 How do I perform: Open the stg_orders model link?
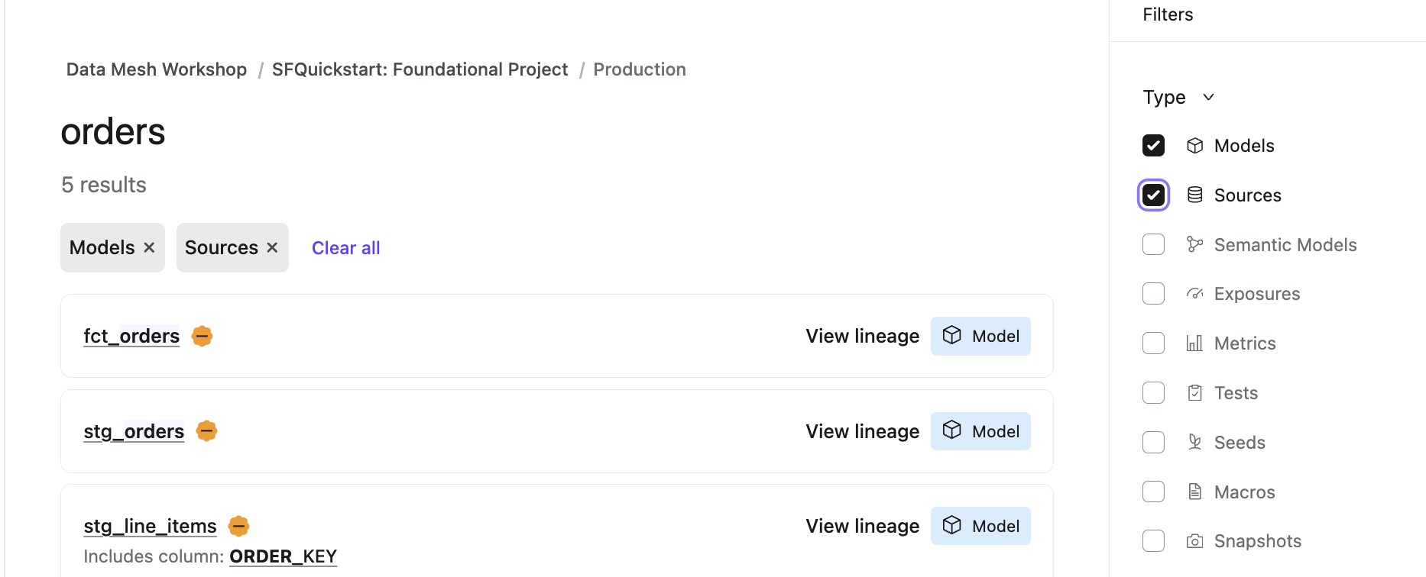click(134, 431)
